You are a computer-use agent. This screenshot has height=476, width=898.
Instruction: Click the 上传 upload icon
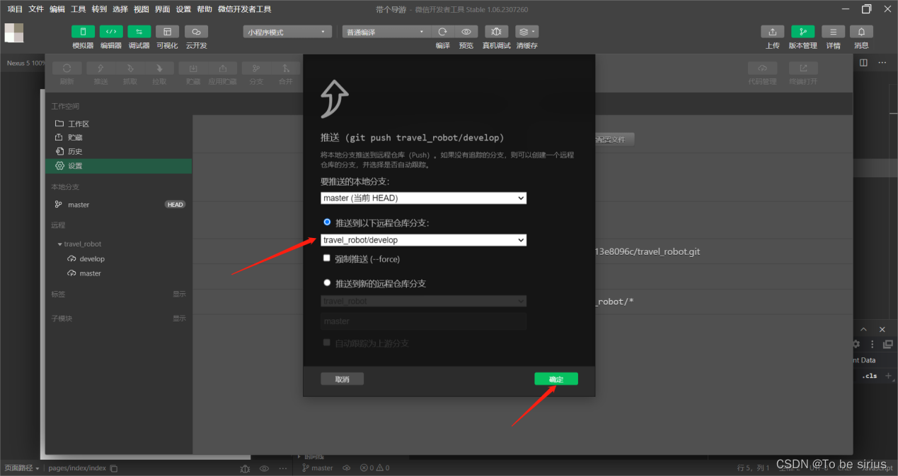[773, 32]
